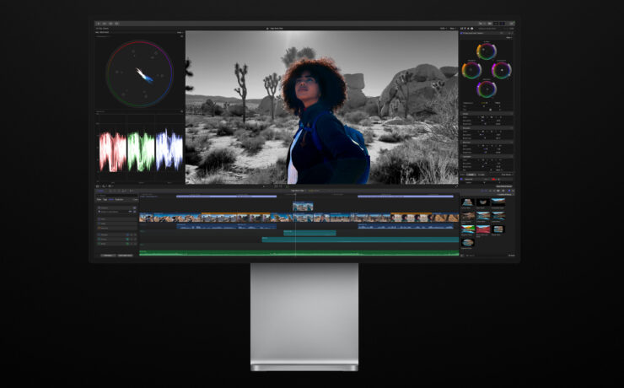This screenshot has height=388, width=624.
Task: Open the viewer zoom percentage dropdown
Action: click(443, 28)
